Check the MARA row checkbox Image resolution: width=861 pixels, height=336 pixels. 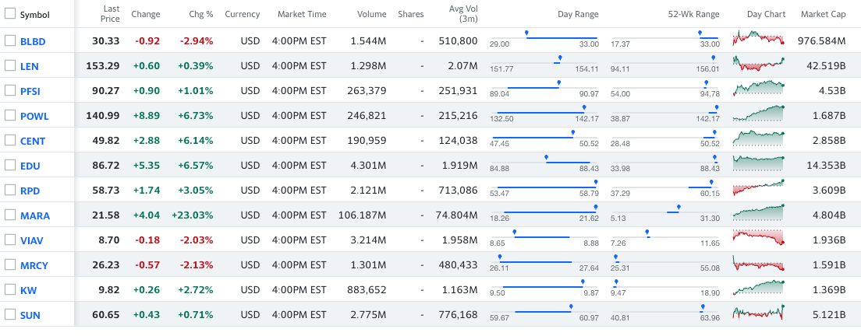point(10,215)
